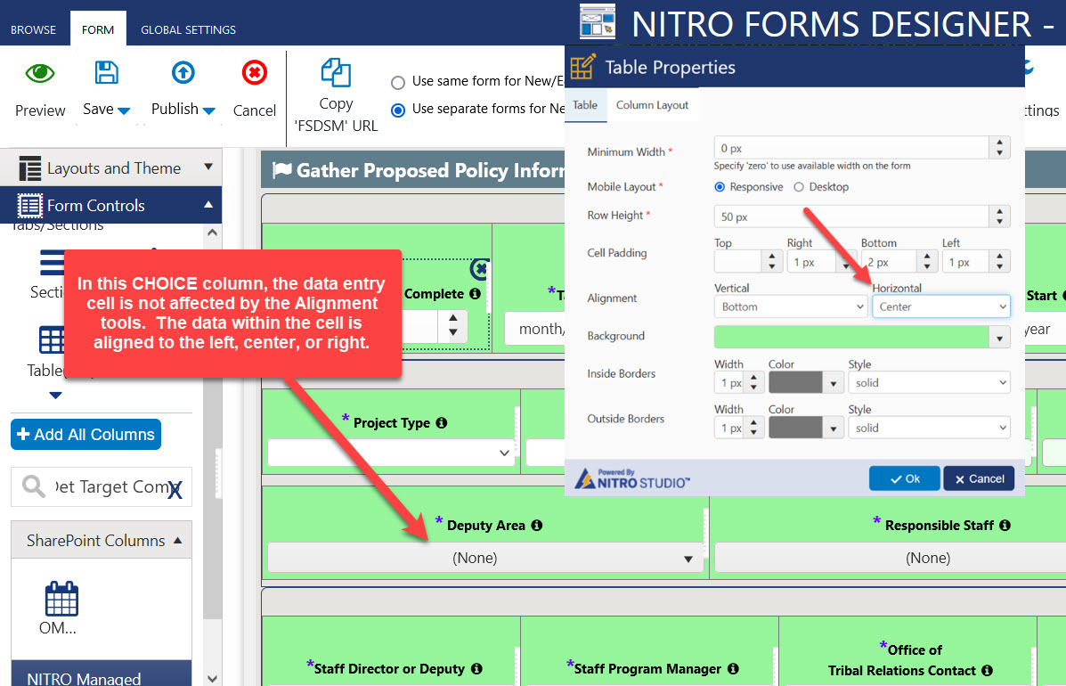
Task: Remove the selected Complete control via circled X
Action: (x=479, y=269)
